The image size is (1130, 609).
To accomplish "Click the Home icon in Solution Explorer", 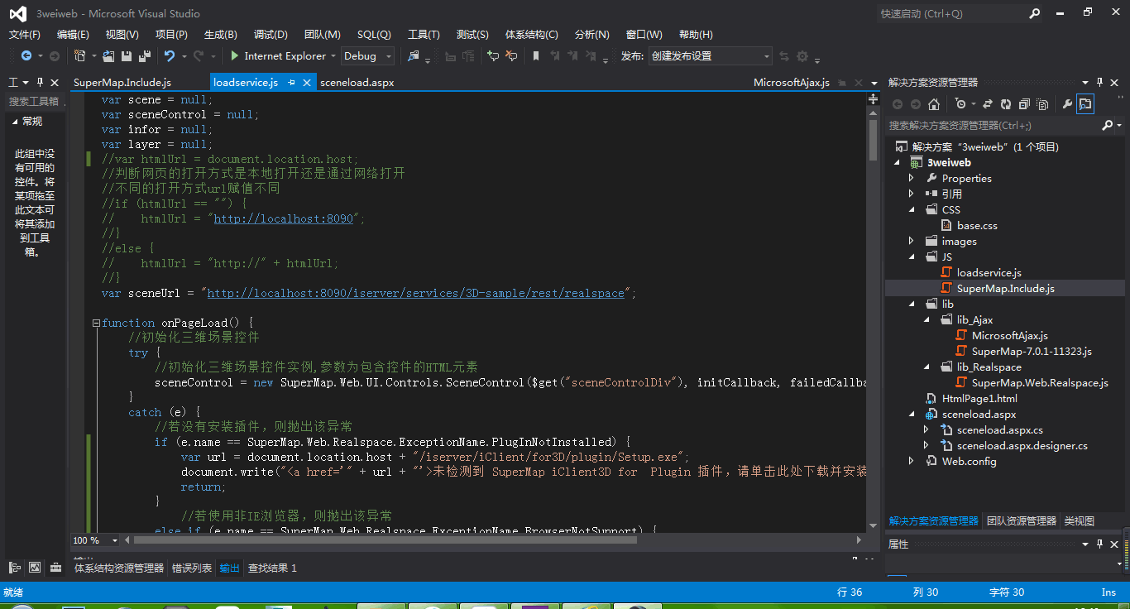I will [934, 104].
